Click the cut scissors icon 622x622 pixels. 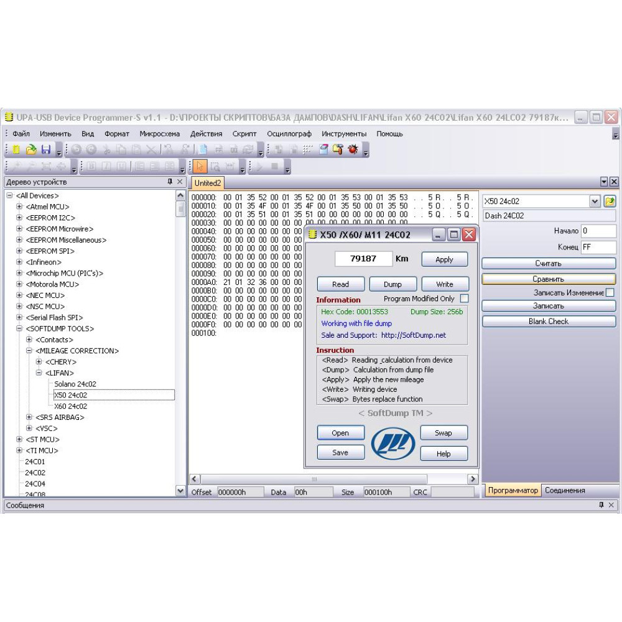tap(106, 149)
